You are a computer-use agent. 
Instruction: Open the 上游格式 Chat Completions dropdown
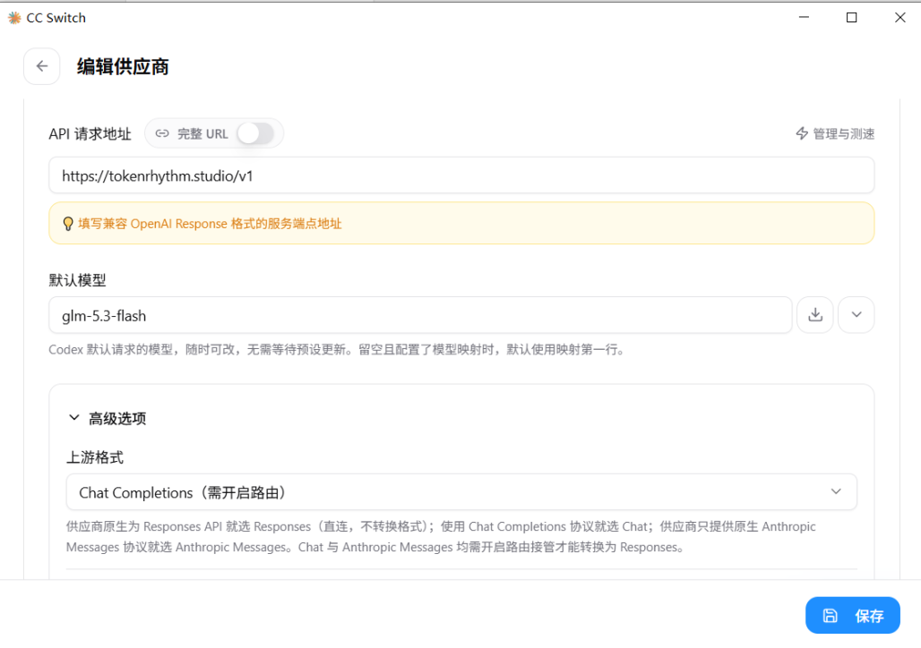click(x=461, y=492)
